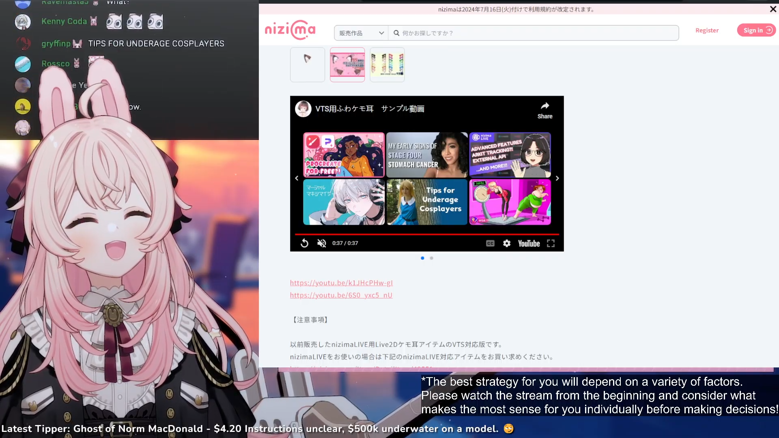The width and height of the screenshot is (779, 438).
Task: Click the Share arrow in the video
Action: 545,110
